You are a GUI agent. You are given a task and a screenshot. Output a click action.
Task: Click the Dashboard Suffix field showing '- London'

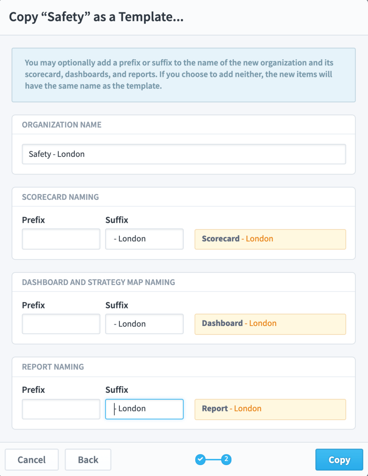coord(144,324)
